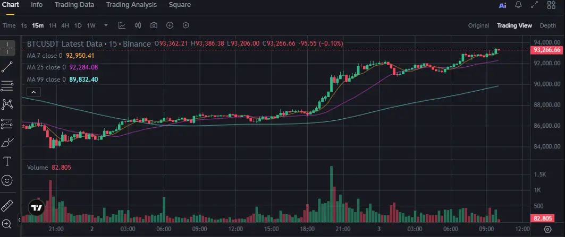This screenshot has width=565, height=237.
Task: Expand chart to fullscreen
Action: coord(535,5)
